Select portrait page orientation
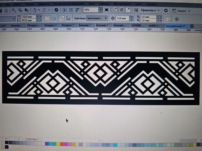The height and width of the screenshot is (151, 202). (x=47, y=18)
